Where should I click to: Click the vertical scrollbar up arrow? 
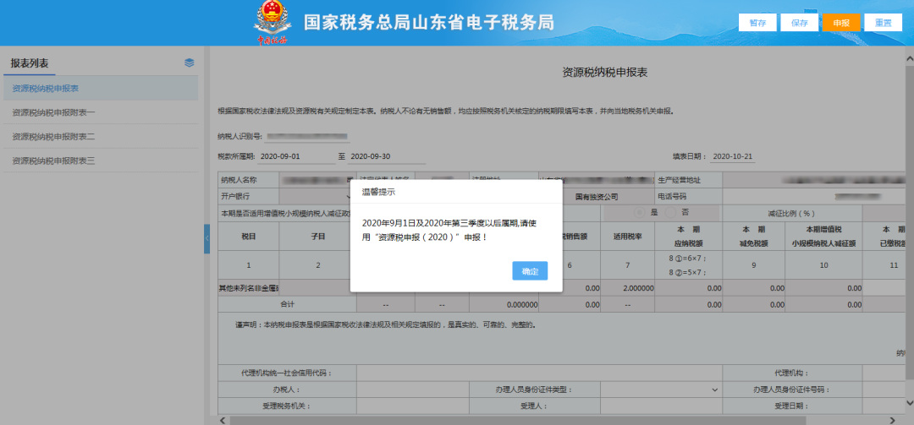909,59
